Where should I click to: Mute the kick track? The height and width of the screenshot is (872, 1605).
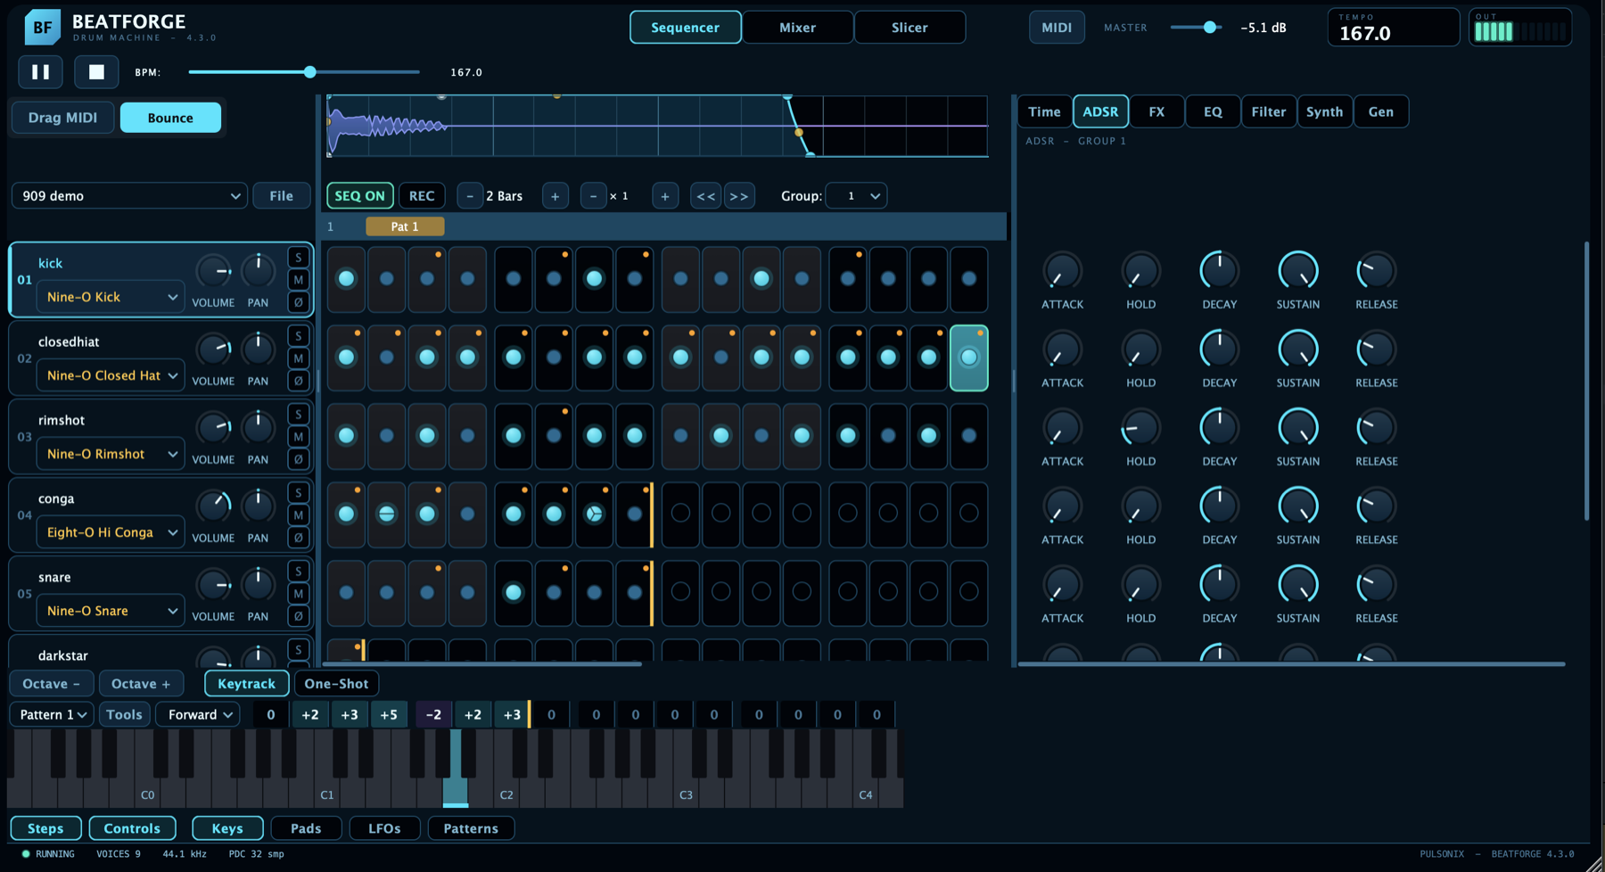tap(299, 280)
